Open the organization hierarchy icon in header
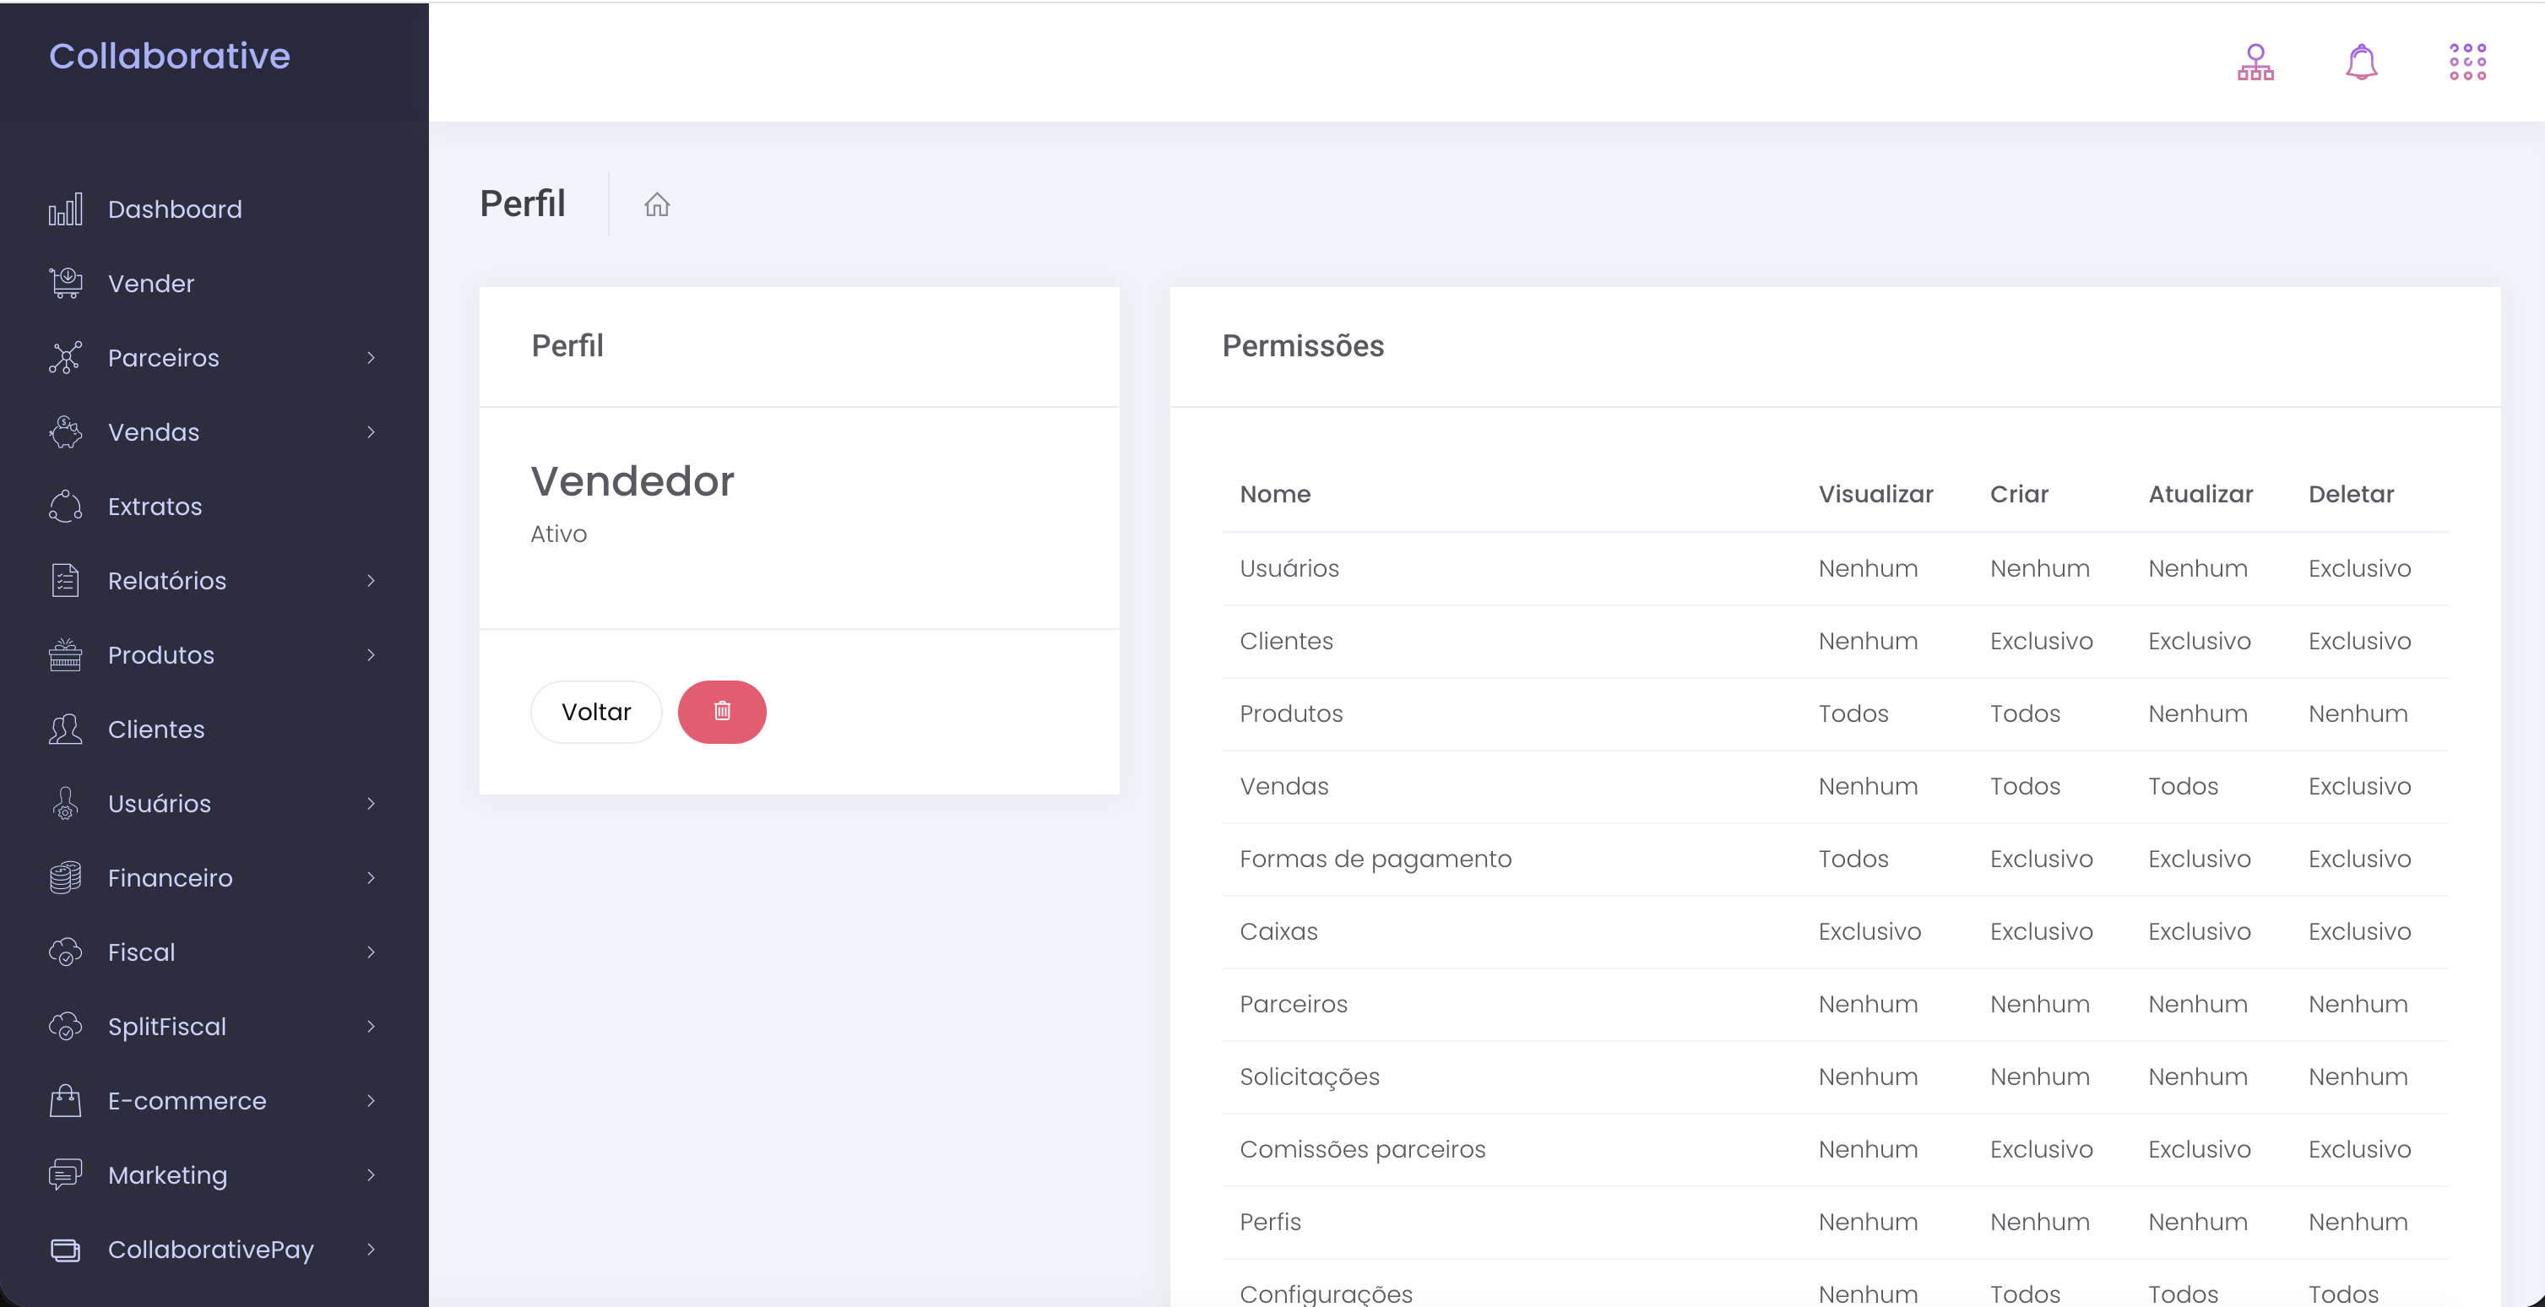The width and height of the screenshot is (2545, 1307). (x=2255, y=62)
